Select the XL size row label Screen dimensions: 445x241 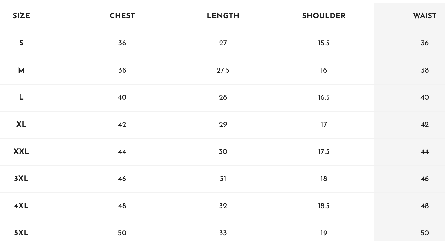tap(21, 124)
